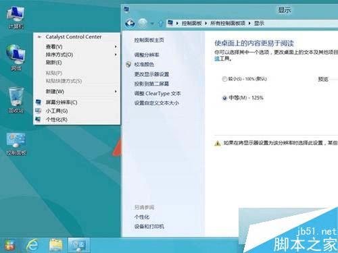Expand breadcrumb arrow after 所有控制面板项

pos(249,23)
